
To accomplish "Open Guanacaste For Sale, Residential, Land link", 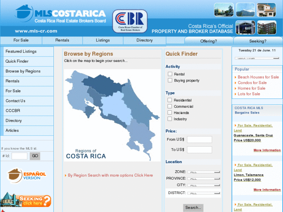I will tap(253, 128).
